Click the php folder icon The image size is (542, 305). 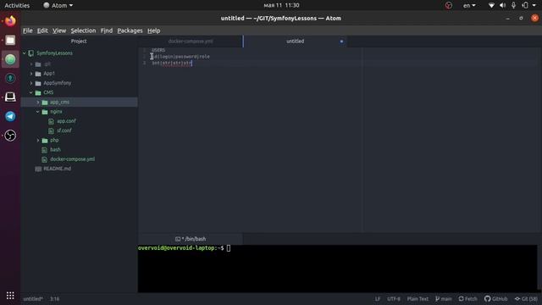[x=45, y=141]
